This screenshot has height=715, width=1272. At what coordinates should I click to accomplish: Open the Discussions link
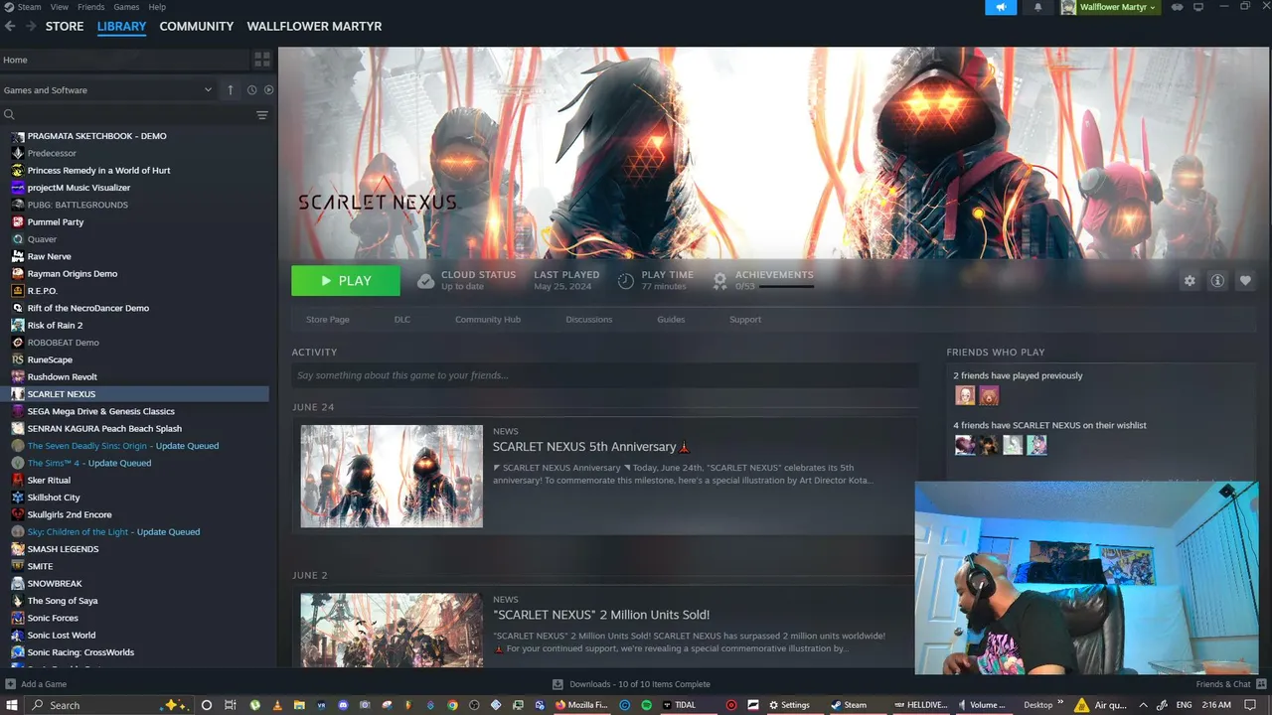pos(589,320)
